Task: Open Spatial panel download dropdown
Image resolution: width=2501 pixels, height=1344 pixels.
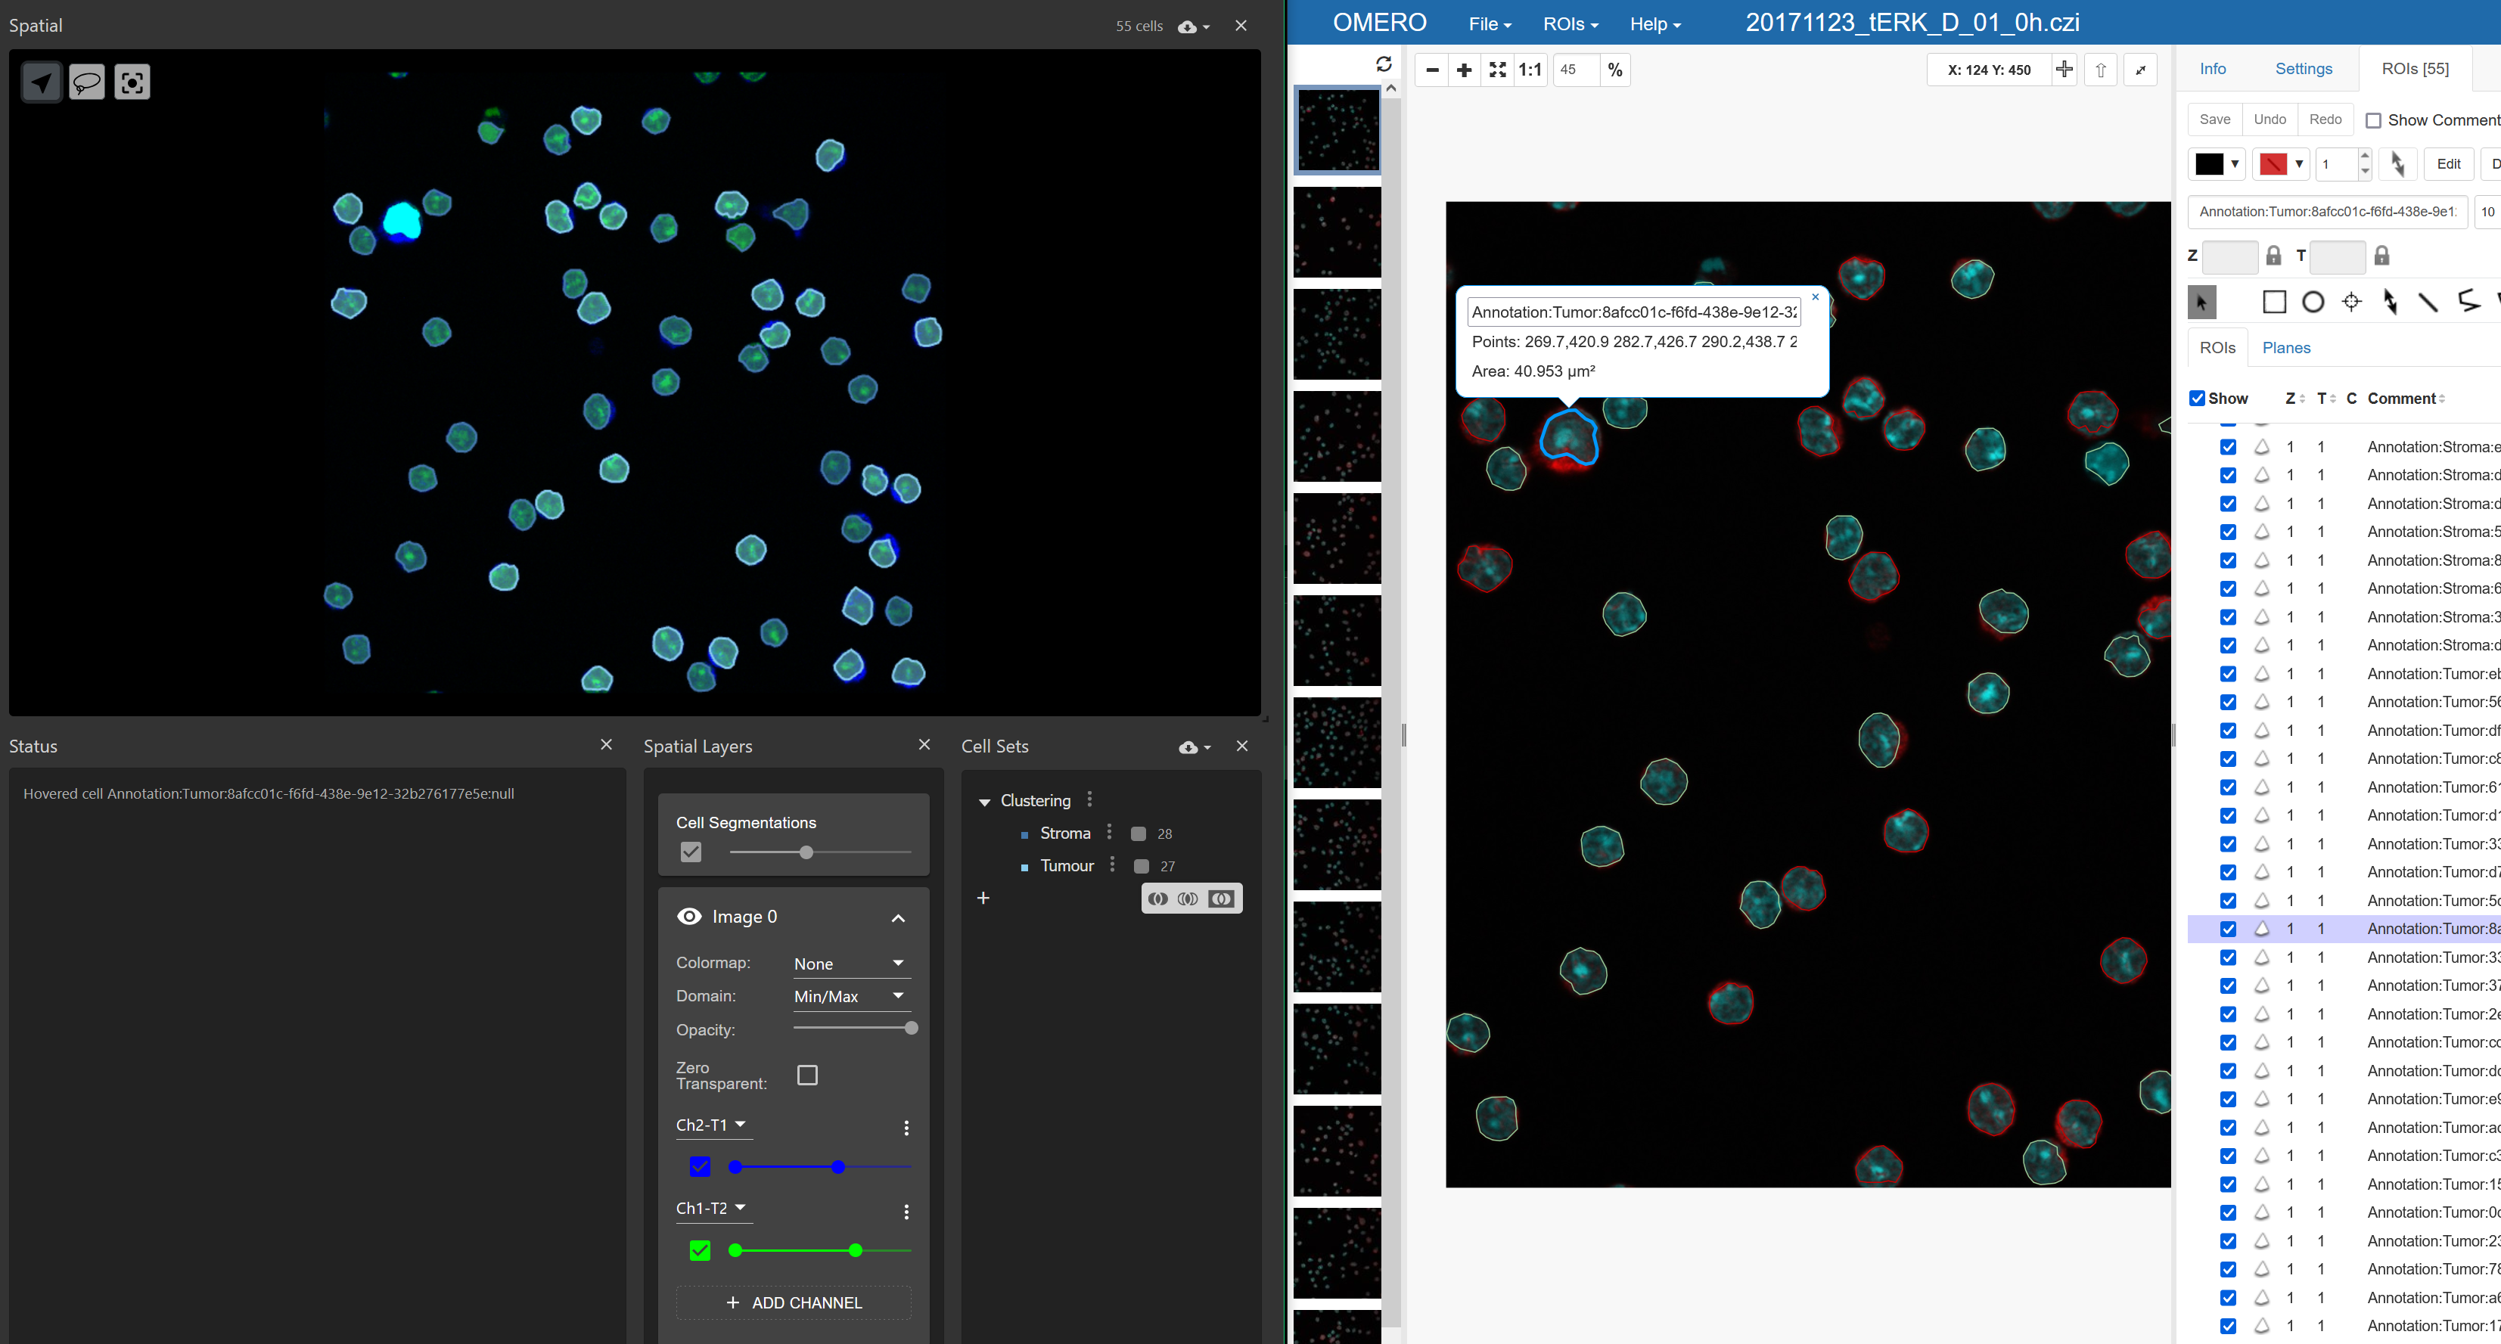Action: pos(1195,26)
